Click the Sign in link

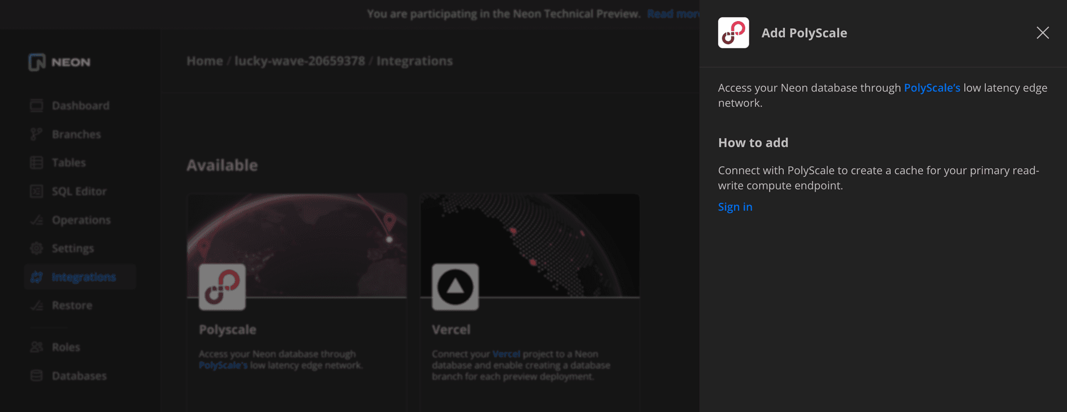coord(735,207)
